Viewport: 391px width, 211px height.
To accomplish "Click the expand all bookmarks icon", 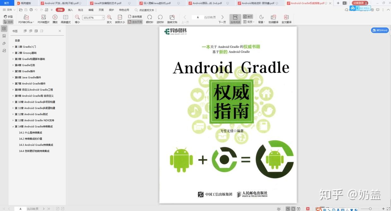I will 26,31.
